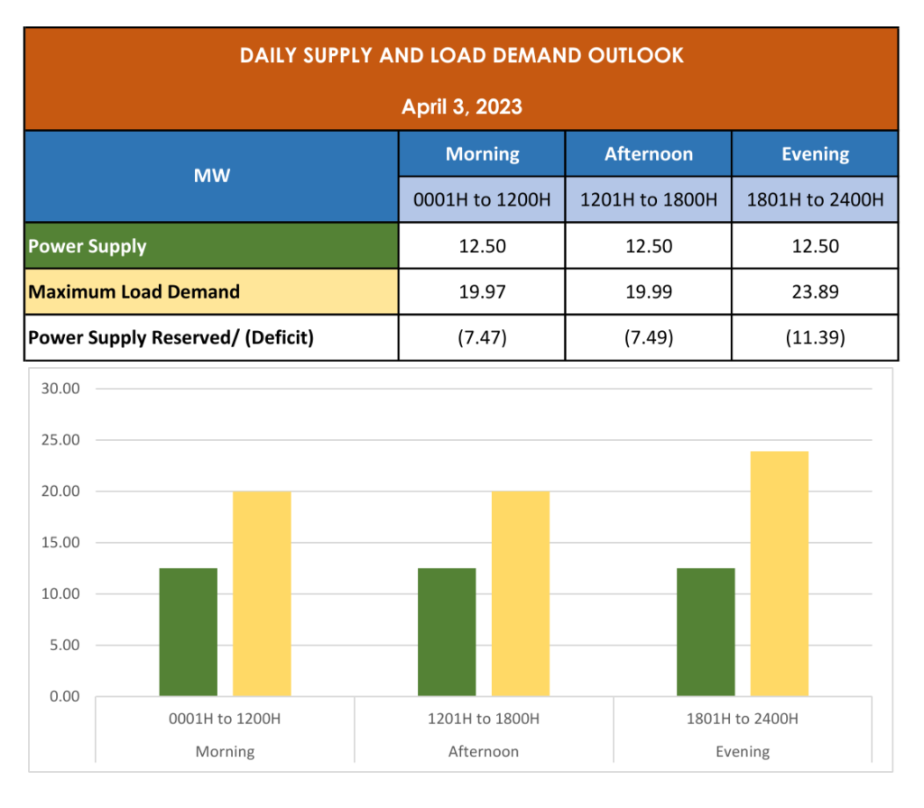Click the green Evening bar in chart
The width and height of the screenshot is (924, 808).
click(x=706, y=632)
